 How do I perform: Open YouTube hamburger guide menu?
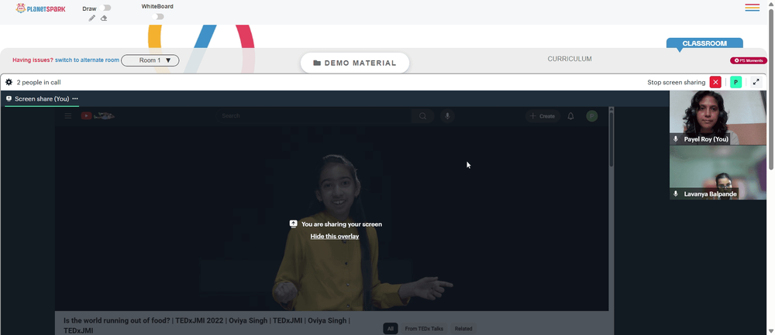tap(68, 116)
